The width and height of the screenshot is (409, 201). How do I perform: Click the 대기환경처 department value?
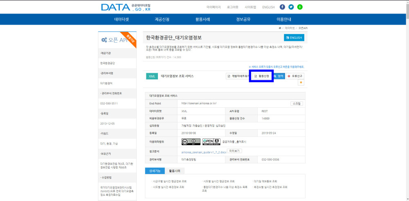(106, 83)
